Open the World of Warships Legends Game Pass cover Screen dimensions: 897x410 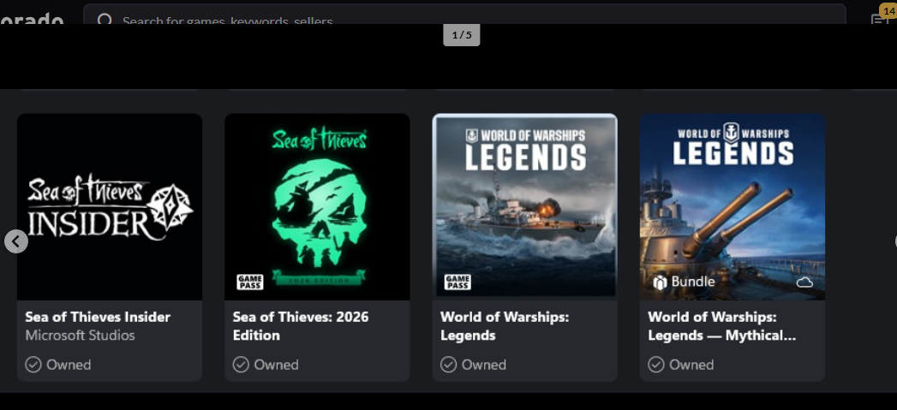point(524,206)
